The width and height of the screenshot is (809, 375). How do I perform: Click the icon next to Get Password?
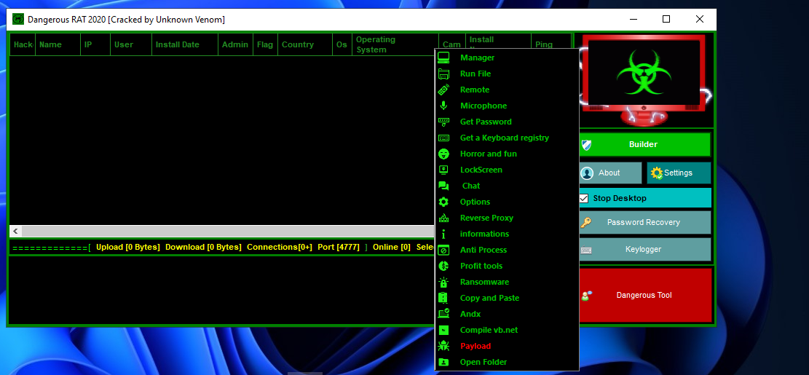click(443, 122)
